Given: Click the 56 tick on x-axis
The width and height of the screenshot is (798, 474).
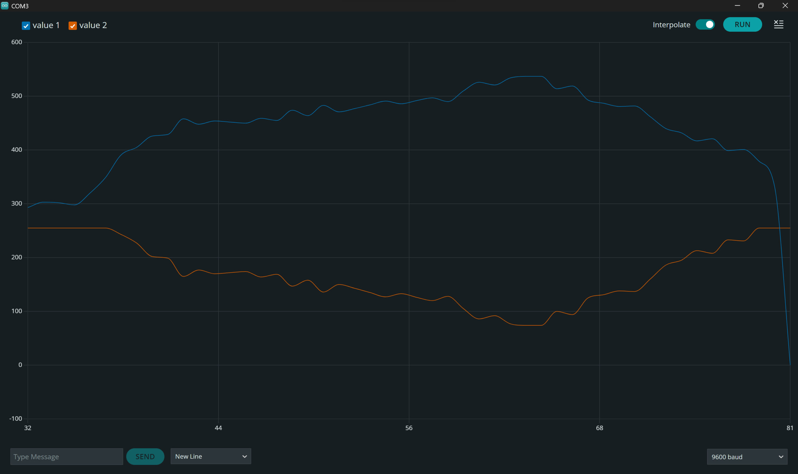Looking at the screenshot, I should point(409,428).
